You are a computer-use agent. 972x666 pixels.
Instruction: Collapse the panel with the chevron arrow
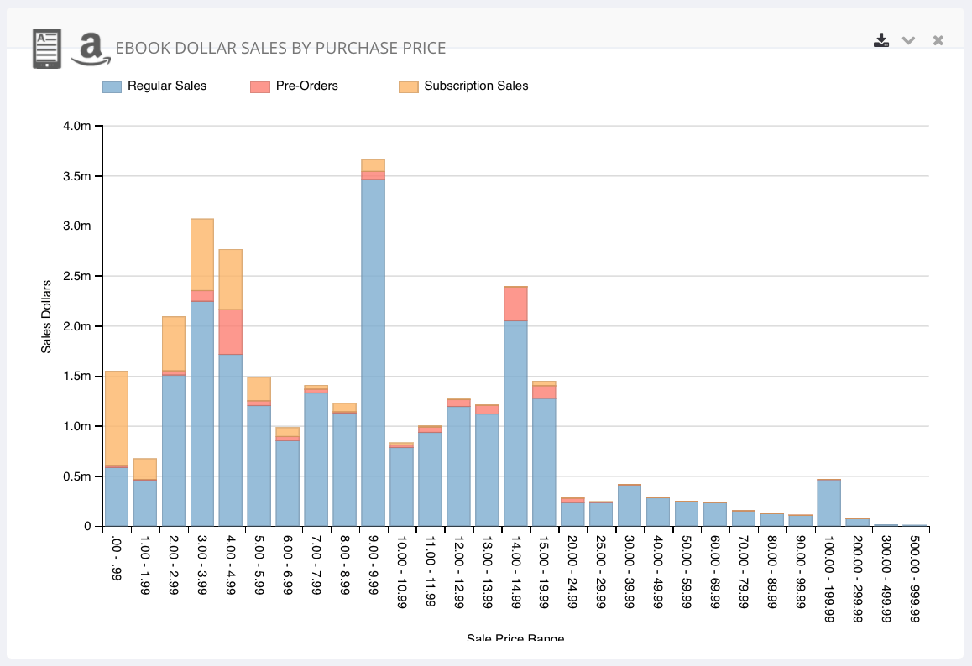pos(908,40)
